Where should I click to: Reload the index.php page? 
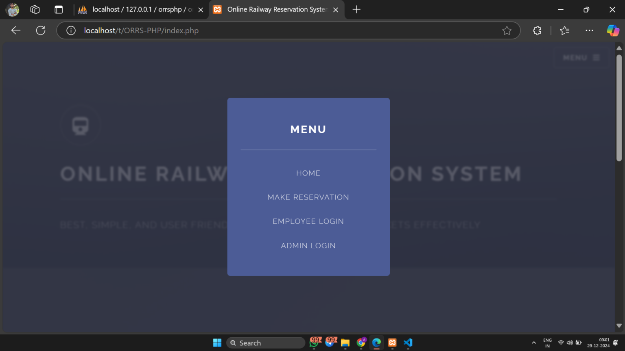coord(40,30)
